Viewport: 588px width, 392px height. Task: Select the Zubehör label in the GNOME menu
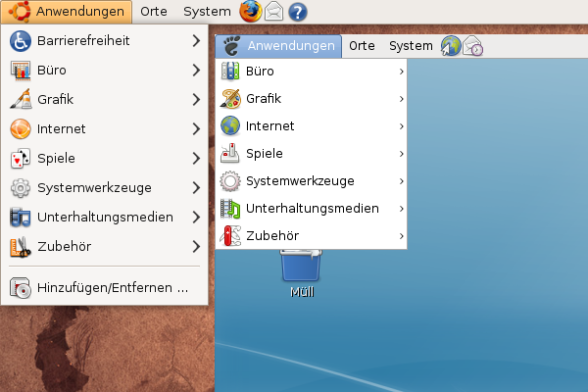[x=272, y=236]
